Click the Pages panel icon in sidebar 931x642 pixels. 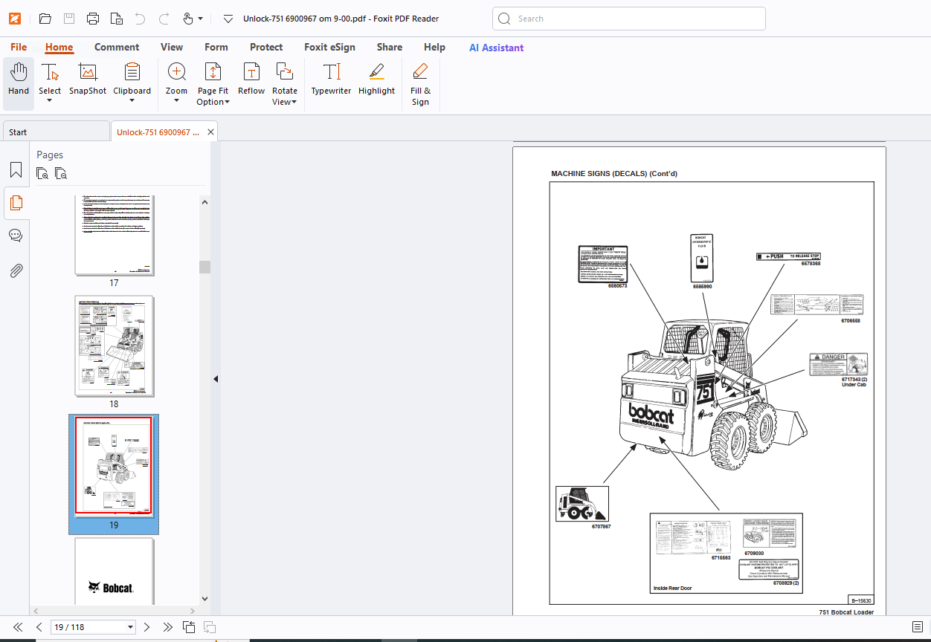click(16, 203)
